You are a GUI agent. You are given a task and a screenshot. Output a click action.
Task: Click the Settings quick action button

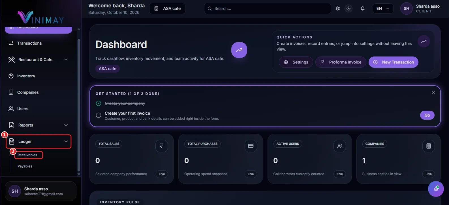[296, 62]
